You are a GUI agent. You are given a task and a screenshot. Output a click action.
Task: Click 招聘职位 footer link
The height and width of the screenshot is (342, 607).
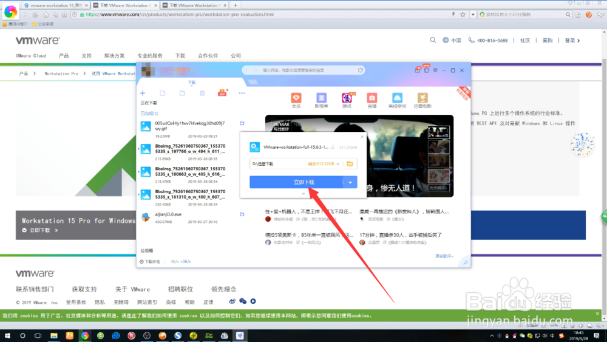click(180, 289)
